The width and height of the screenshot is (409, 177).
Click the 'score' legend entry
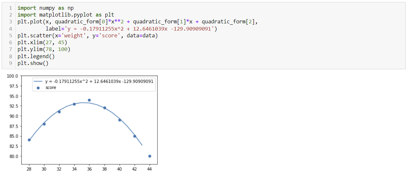[47, 87]
